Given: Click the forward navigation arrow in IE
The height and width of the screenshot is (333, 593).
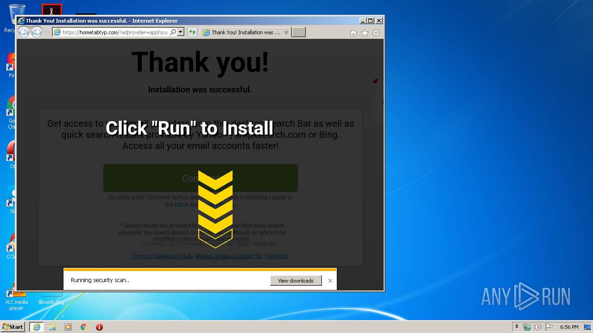Looking at the screenshot, I should point(37,32).
